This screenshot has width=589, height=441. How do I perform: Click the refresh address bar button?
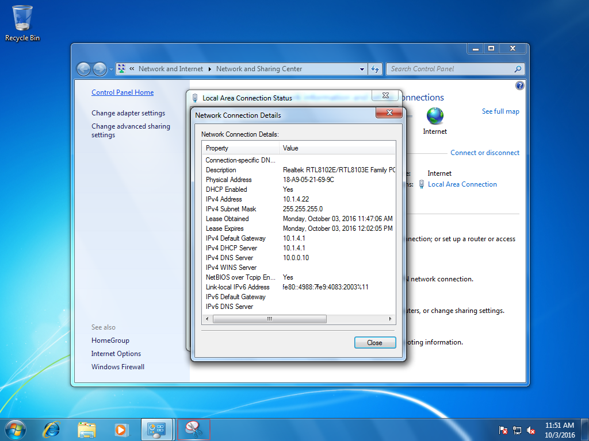[x=375, y=69]
